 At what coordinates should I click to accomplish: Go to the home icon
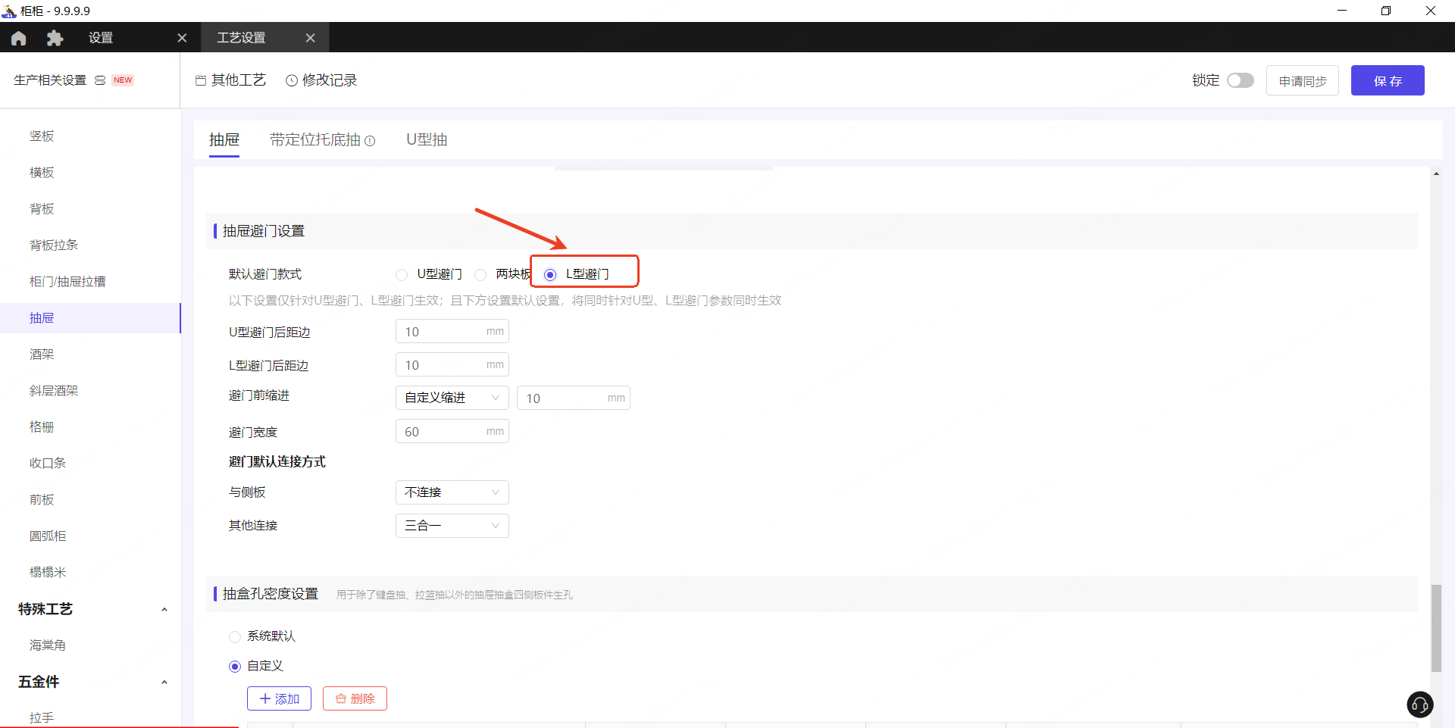pos(19,38)
